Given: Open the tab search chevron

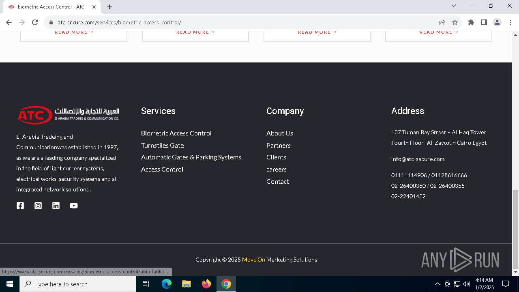Looking at the screenshot, I should pos(454,6).
